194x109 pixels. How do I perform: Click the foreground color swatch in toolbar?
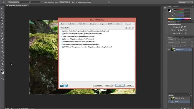click(x=2, y=71)
